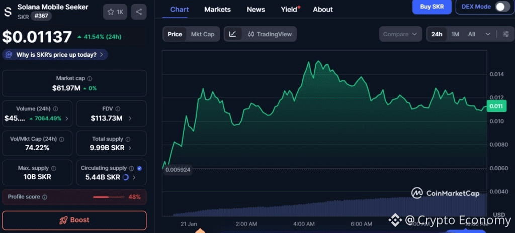Click the 0.005924 starting price label
The height and width of the screenshot is (233, 515).
click(178, 170)
